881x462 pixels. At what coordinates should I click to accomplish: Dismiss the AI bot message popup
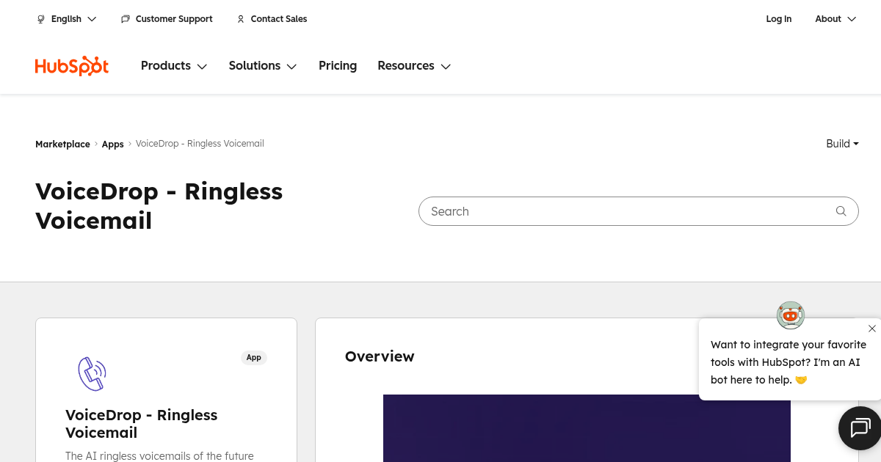click(872, 329)
